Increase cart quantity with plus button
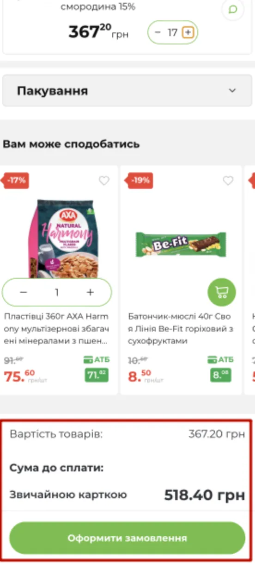Screen dimensions: 255x564 [188, 32]
